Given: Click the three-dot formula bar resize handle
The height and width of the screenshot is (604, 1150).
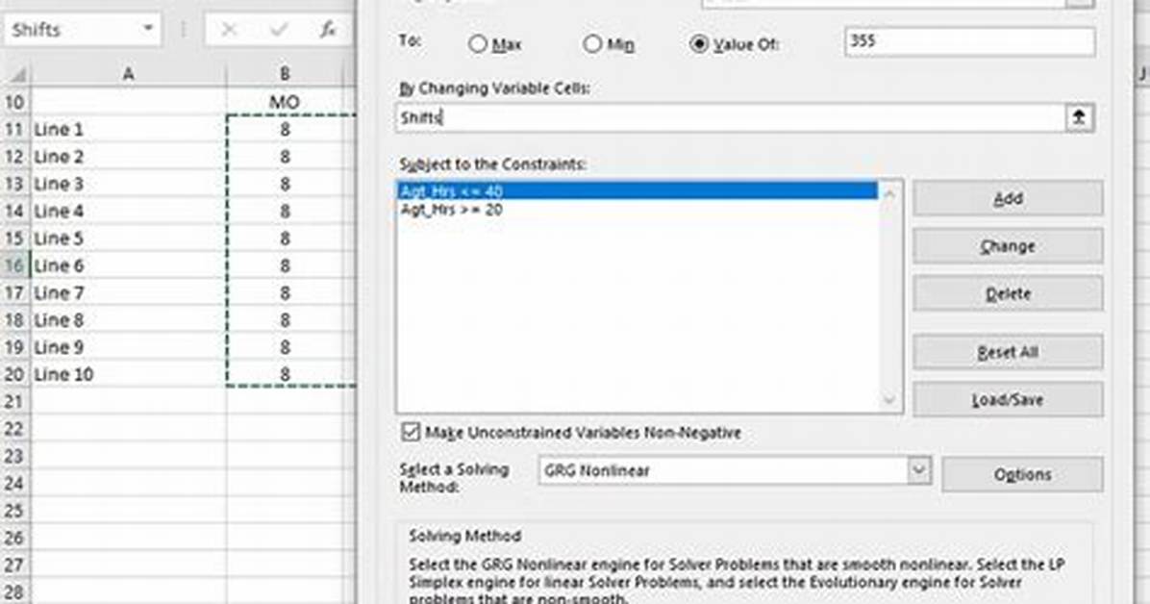Looking at the screenshot, I should (184, 30).
